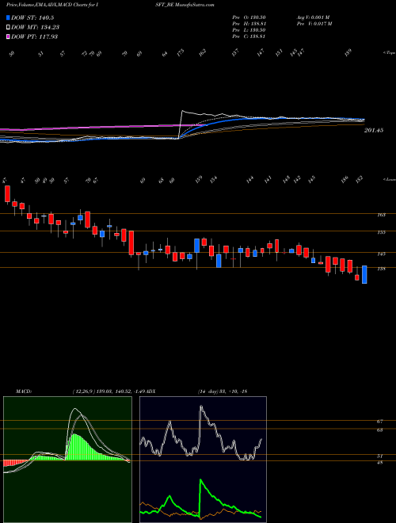This screenshot has width=396, height=523.
Task: Click the 159 top-row high label at far right
Action: click(x=348, y=53)
